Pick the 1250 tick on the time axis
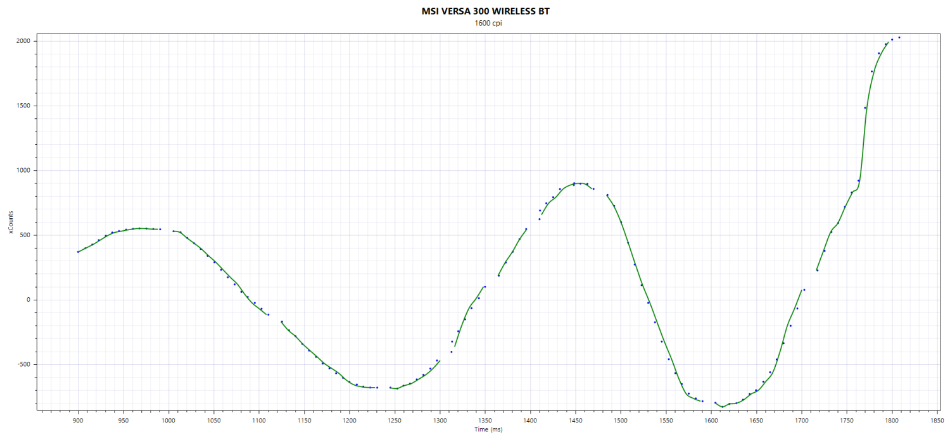 click(394, 420)
